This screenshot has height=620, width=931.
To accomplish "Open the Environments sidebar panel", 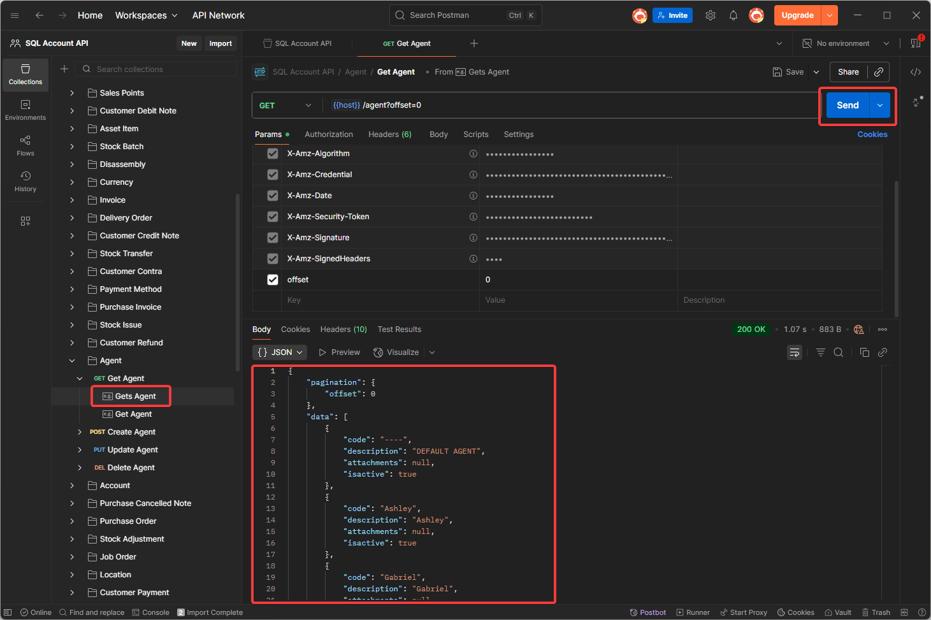I will click(x=25, y=110).
